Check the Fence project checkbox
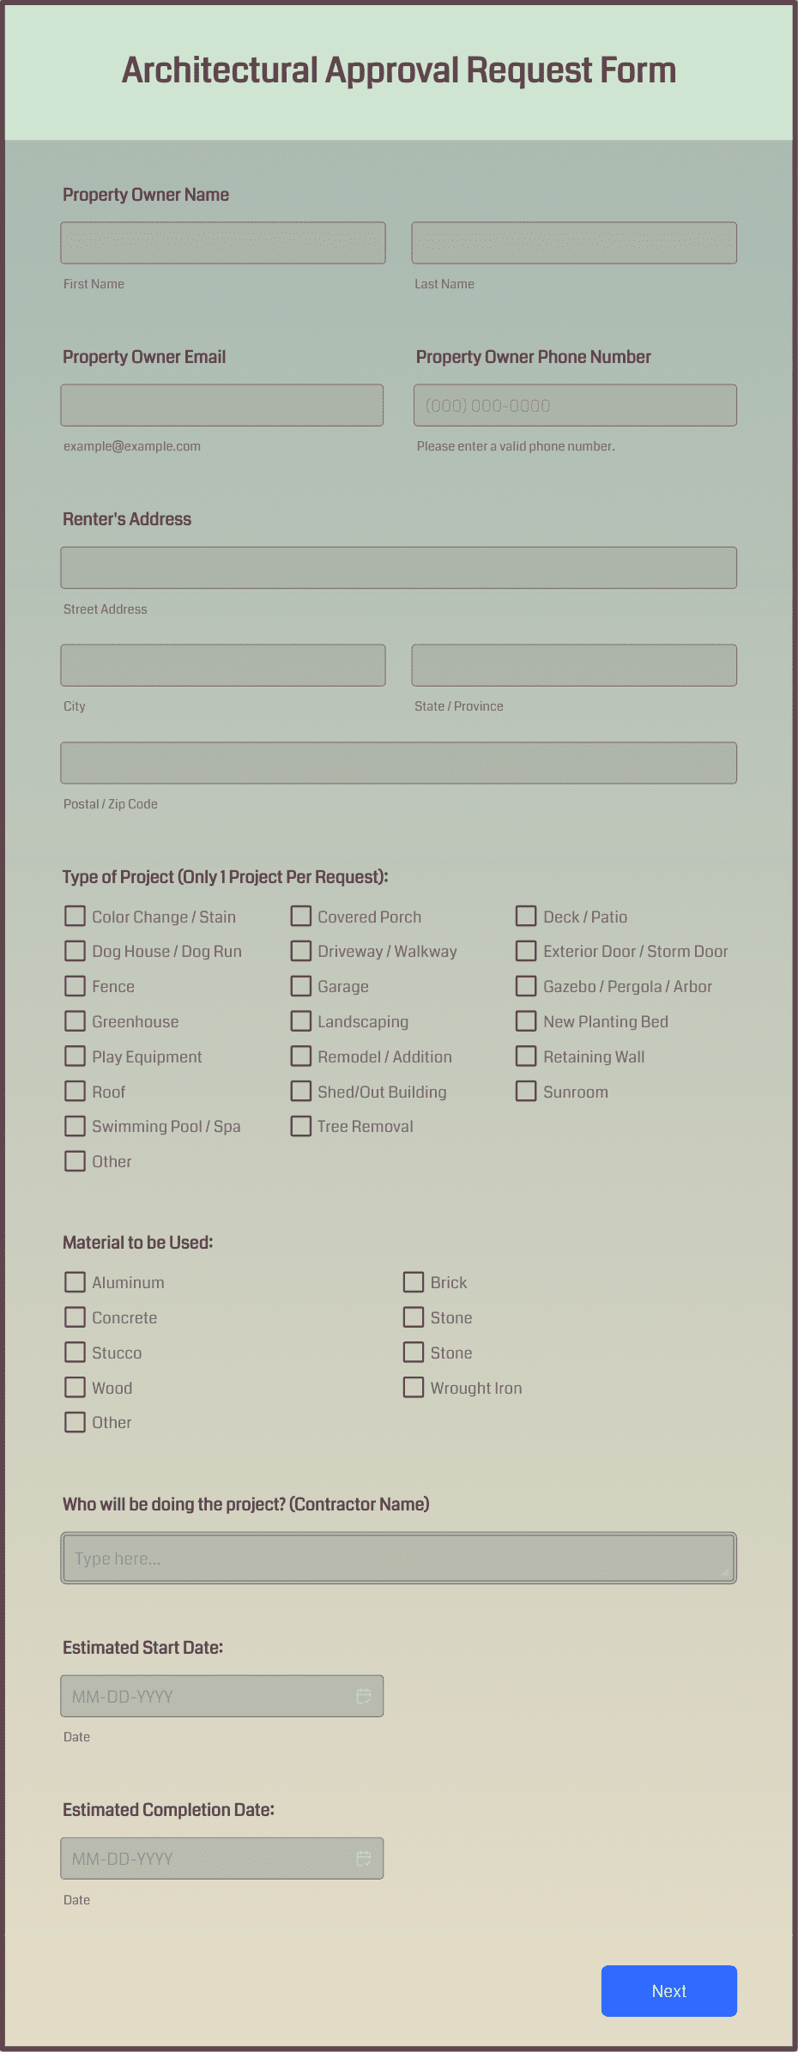 point(75,986)
